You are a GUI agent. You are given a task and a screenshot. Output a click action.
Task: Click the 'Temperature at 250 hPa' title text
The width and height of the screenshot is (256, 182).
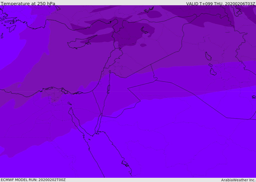pos(28,3)
